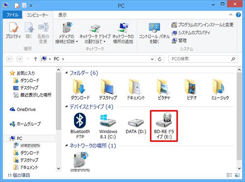The width and height of the screenshot is (245, 182).
Task: Click the Quick Access new folder icon
Action: point(24,5)
